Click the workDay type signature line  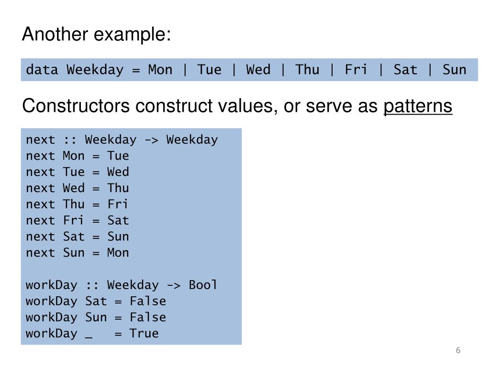pos(122,285)
